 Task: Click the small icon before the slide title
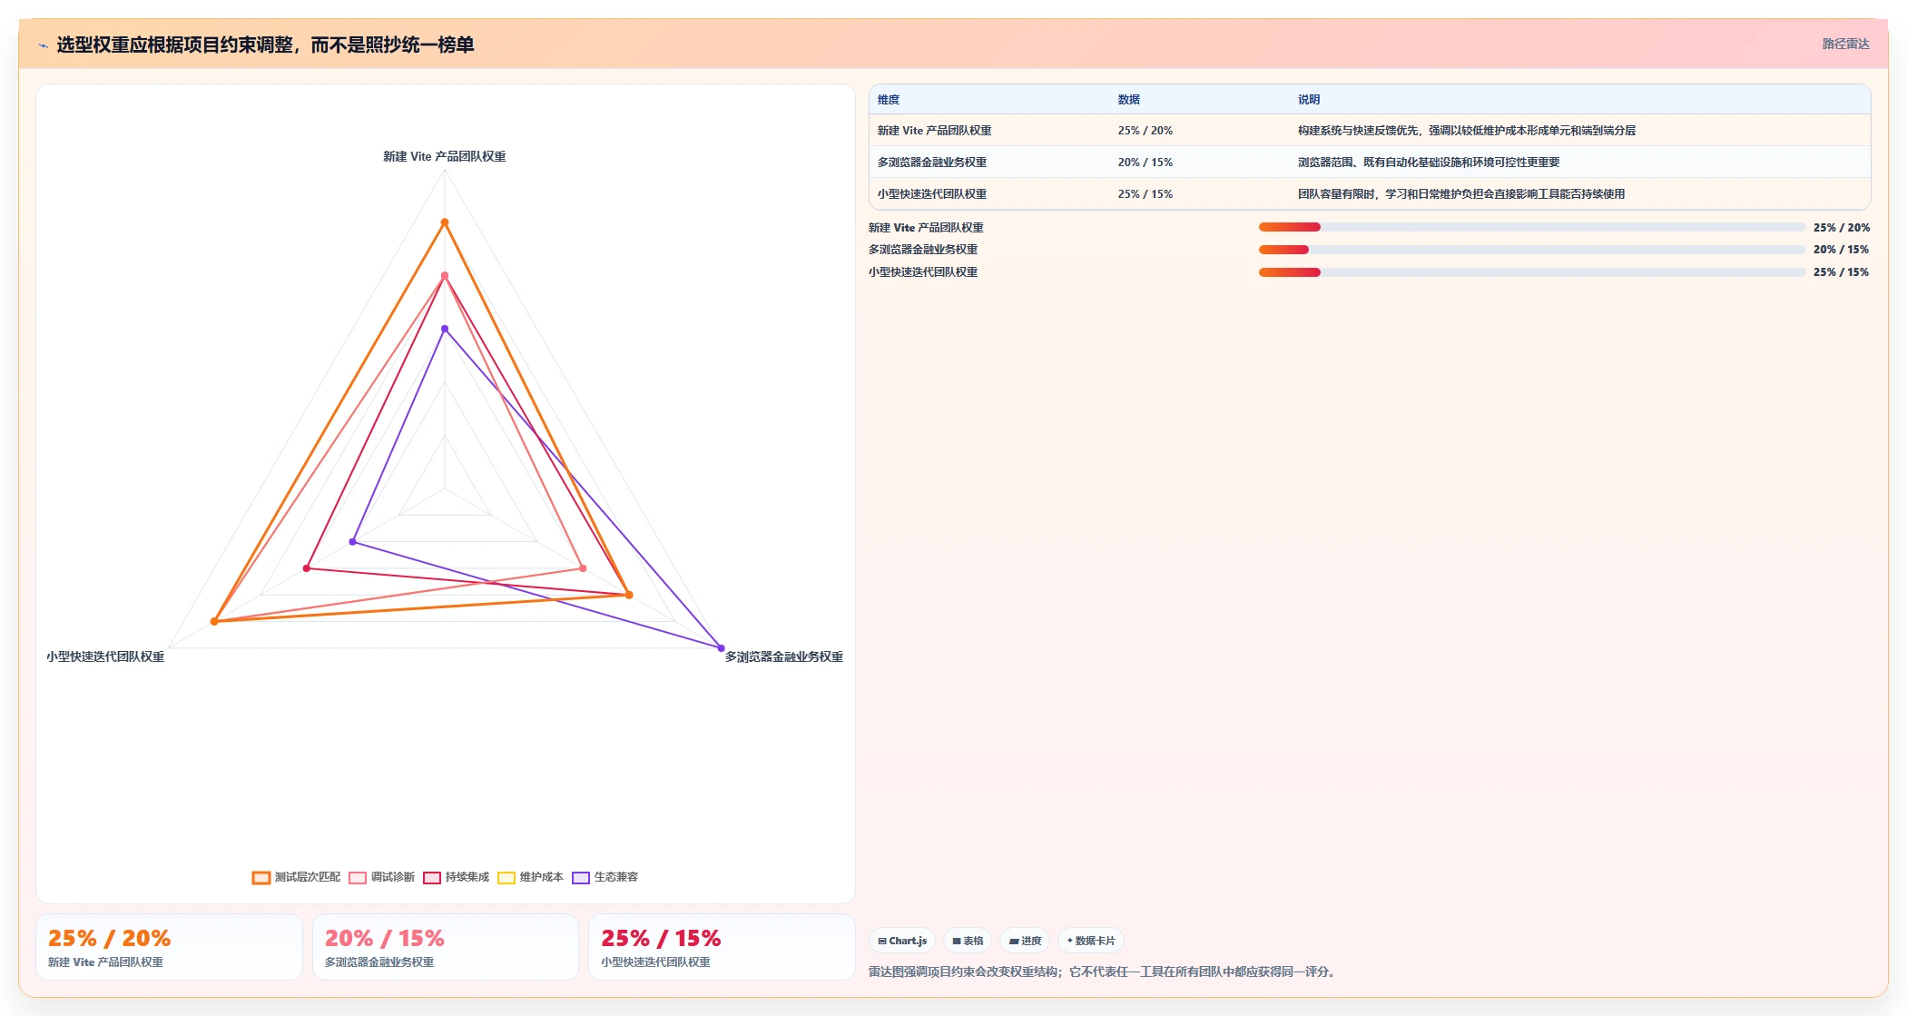43,45
